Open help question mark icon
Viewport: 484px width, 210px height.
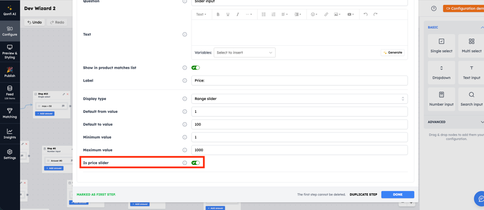point(434,8)
